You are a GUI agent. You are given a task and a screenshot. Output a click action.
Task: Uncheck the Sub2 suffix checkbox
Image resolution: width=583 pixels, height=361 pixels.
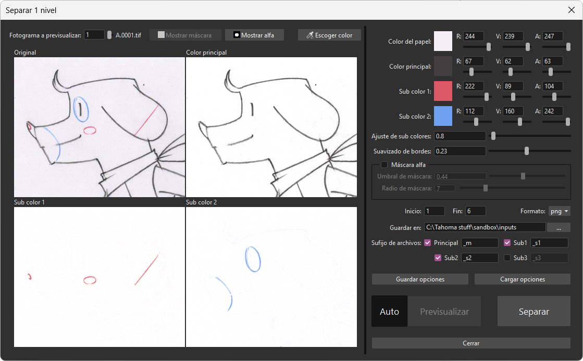438,258
